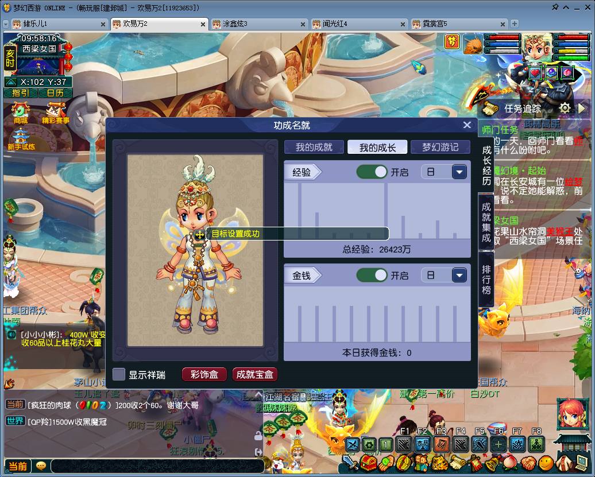Switch to 我的成就 tab

click(x=314, y=147)
